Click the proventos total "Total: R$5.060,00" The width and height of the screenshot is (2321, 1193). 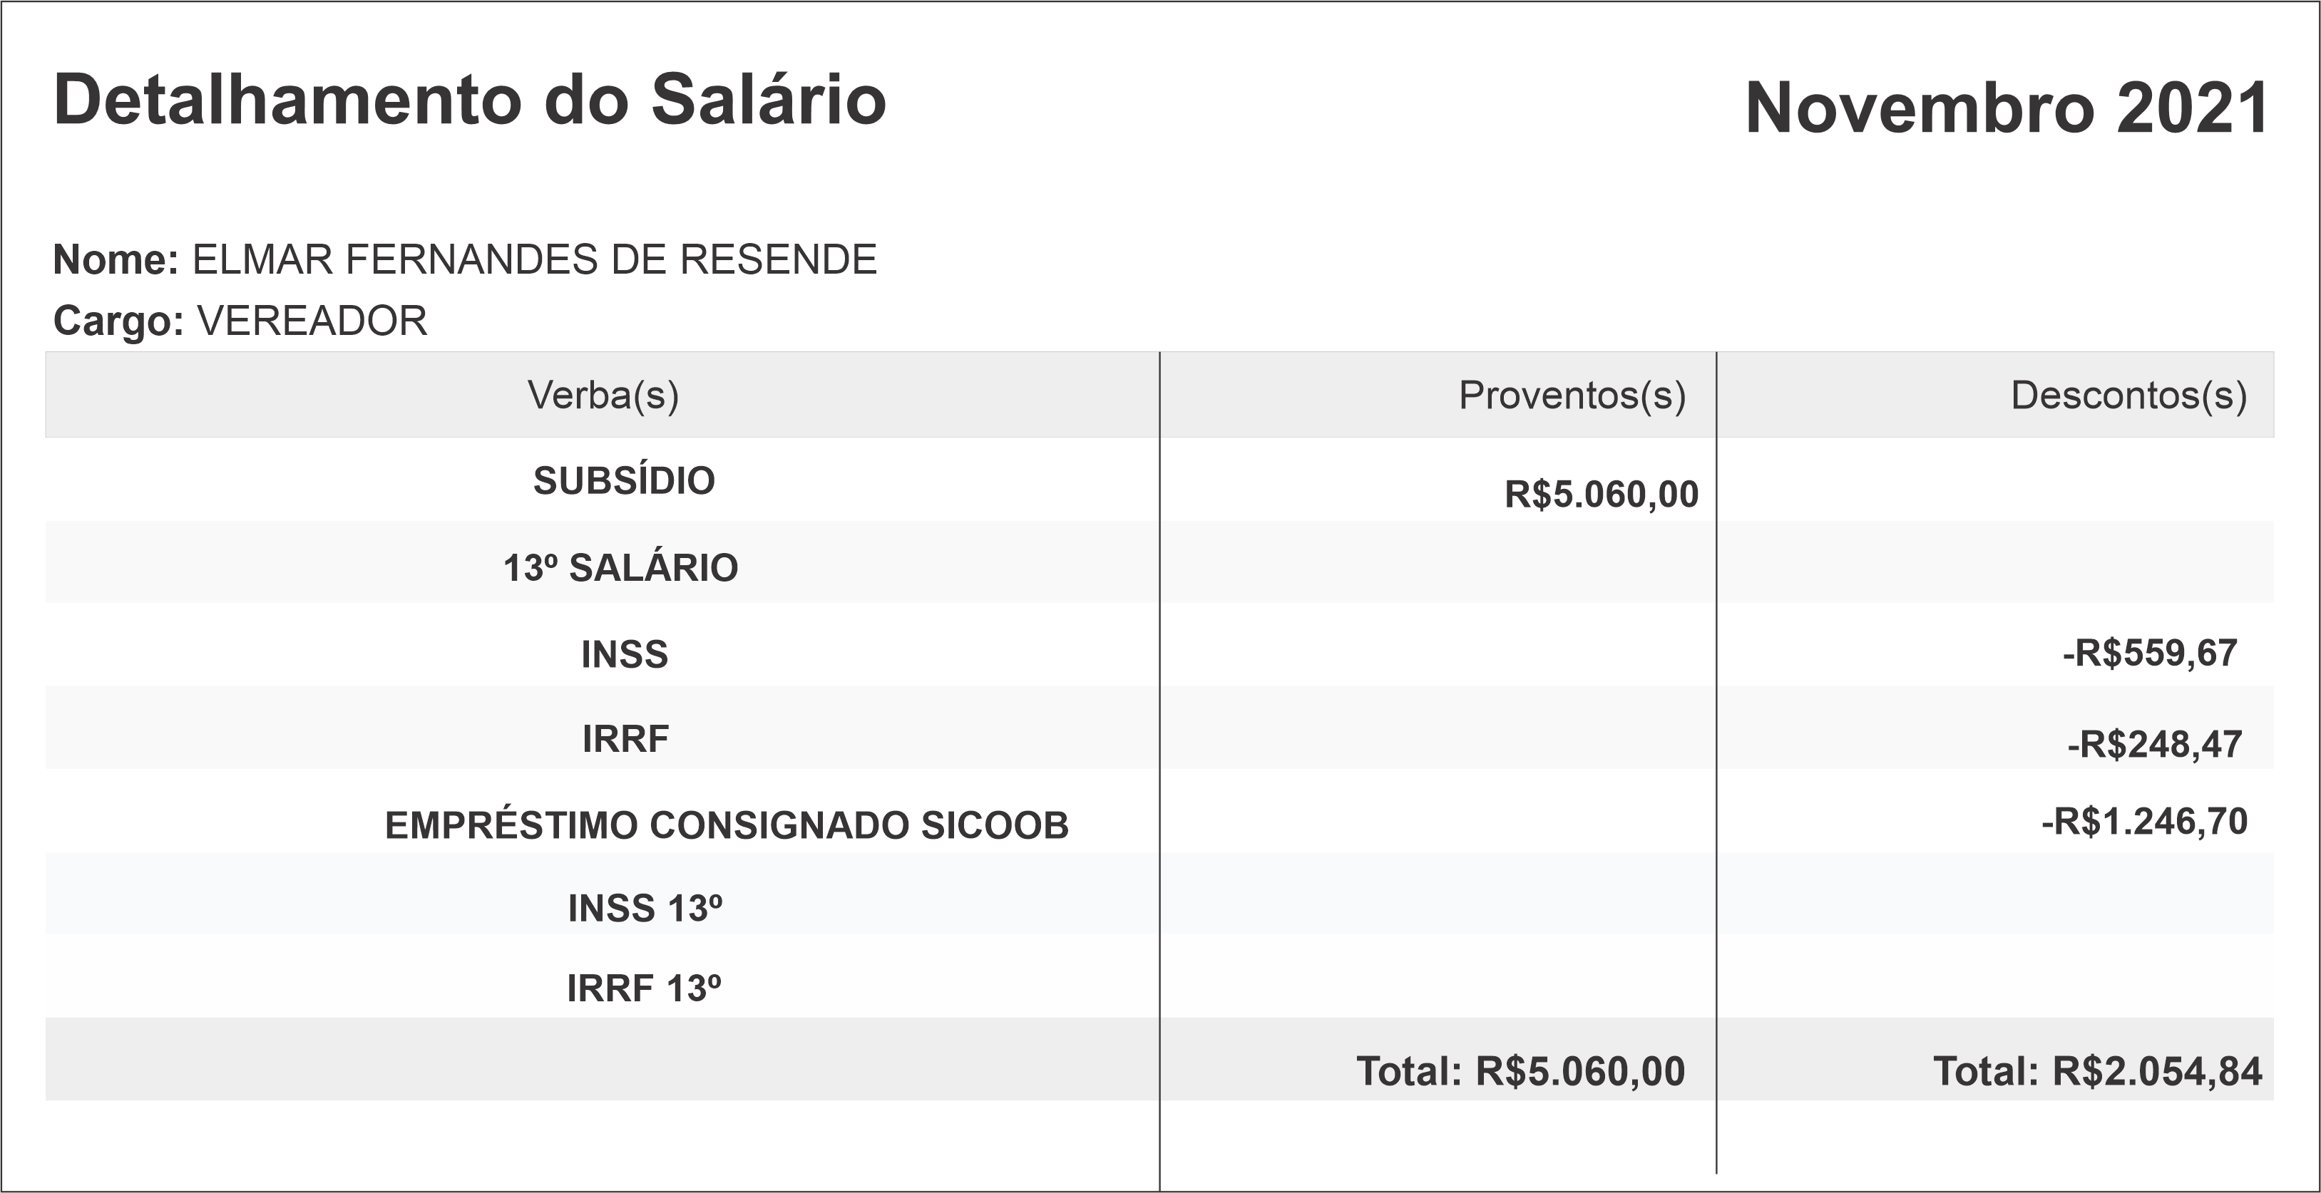[1520, 1071]
